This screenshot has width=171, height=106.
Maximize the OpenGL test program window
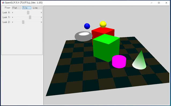pyautogui.click(x=159, y=3)
